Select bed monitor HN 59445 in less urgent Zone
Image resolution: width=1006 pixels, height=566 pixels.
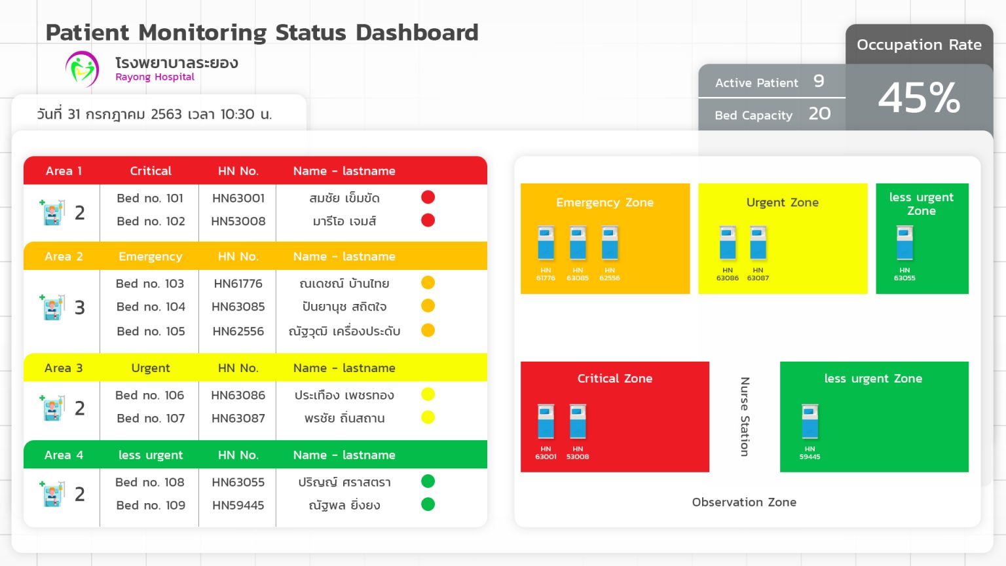pyautogui.click(x=810, y=422)
